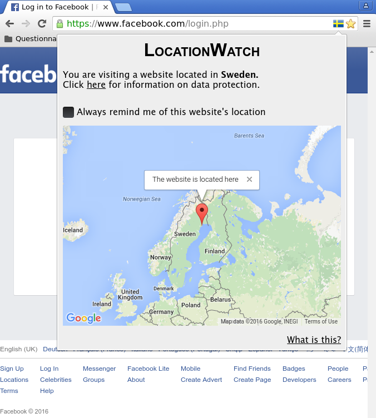Click the green padlock security icon

point(60,24)
